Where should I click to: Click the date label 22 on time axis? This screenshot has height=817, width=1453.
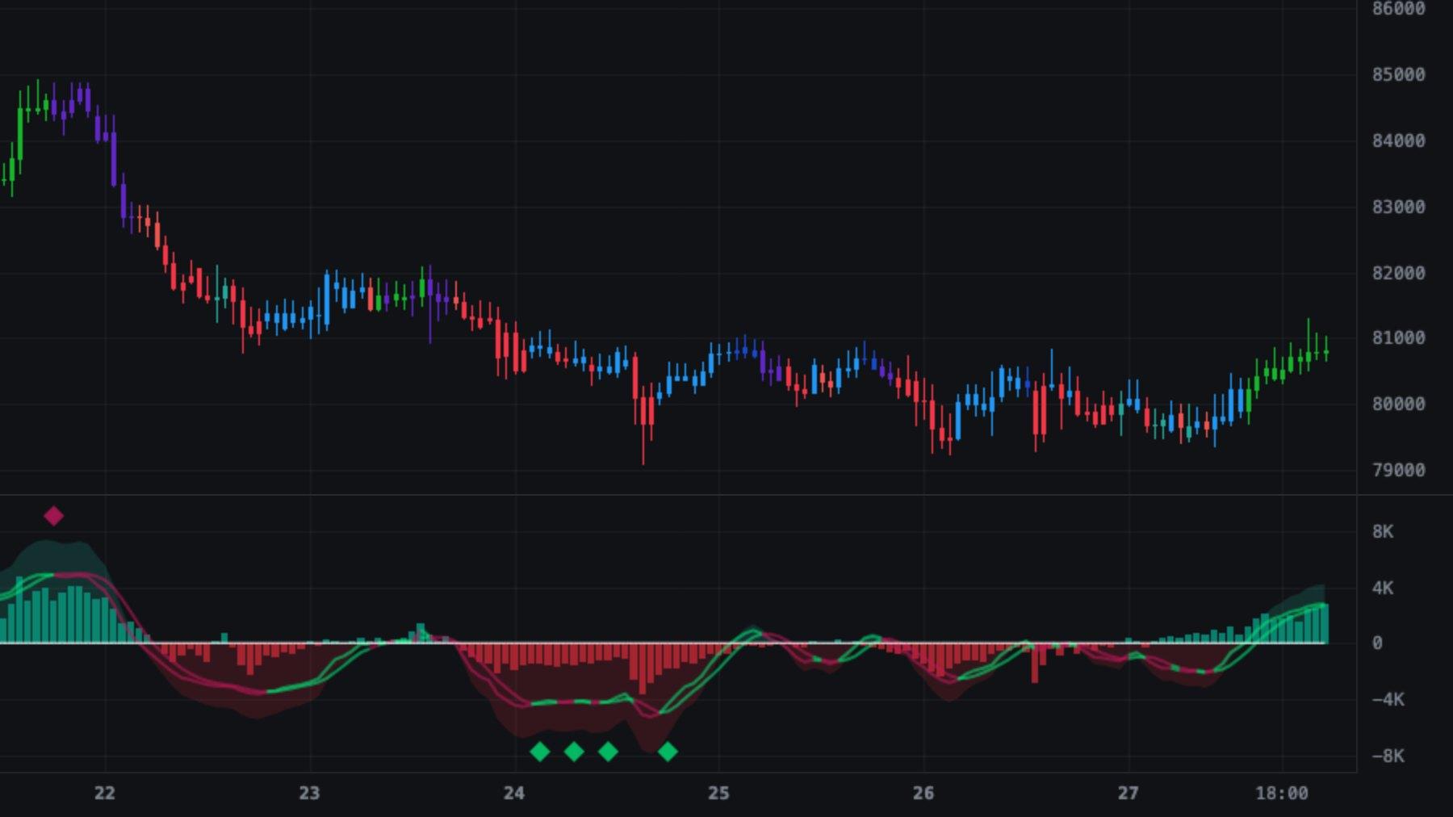(104, 794)
